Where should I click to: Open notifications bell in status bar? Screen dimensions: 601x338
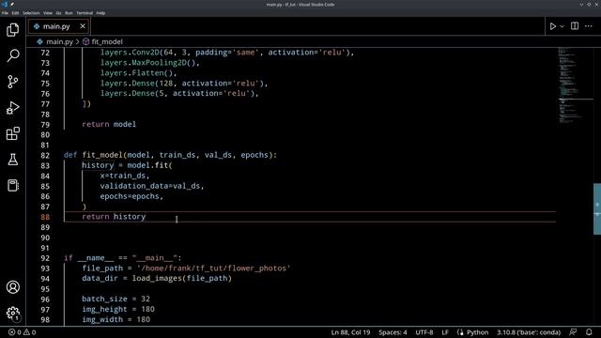589,332
